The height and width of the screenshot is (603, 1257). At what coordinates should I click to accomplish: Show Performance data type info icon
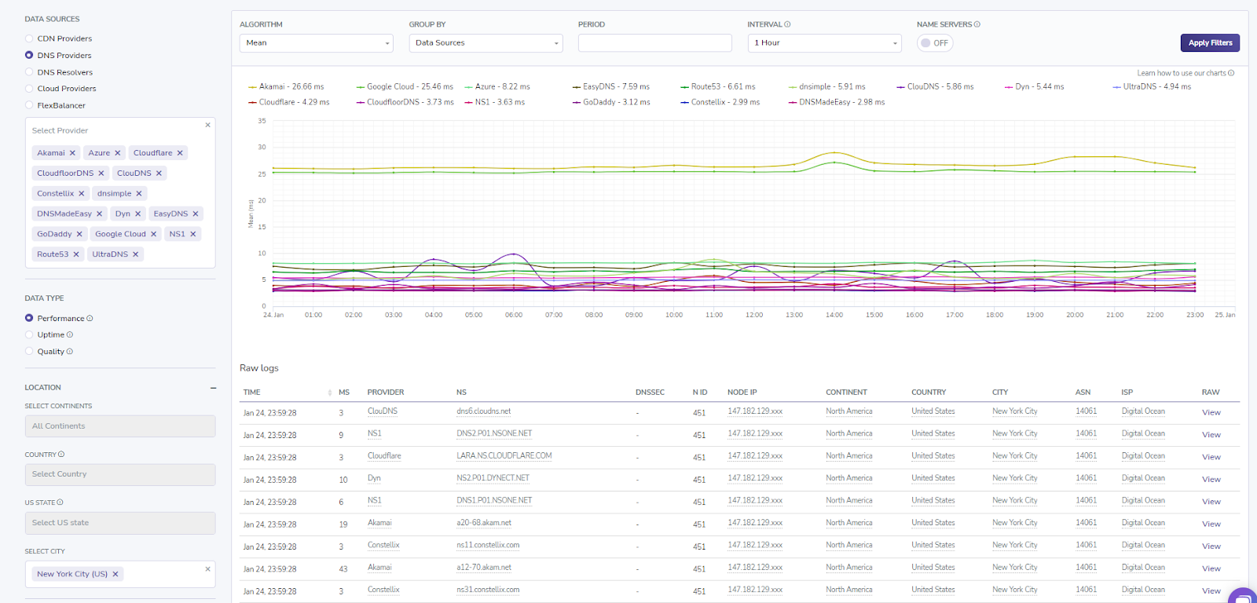(90, 318)
